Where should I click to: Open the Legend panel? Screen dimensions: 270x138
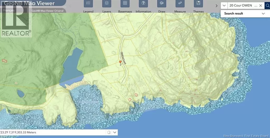coord(88,4)
